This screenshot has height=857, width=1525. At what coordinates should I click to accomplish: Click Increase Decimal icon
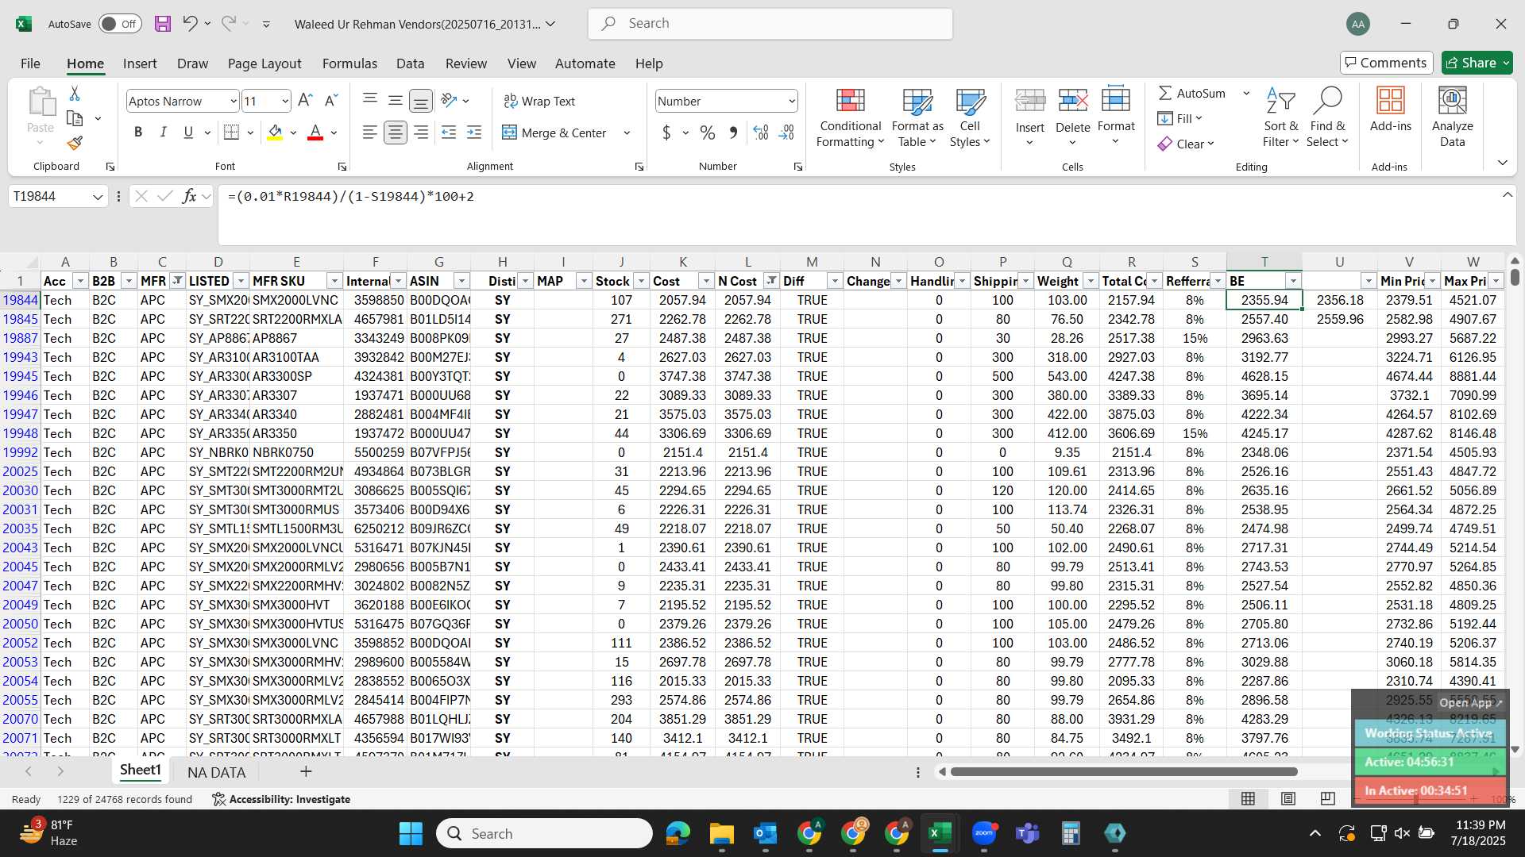[x=760, y=133]
